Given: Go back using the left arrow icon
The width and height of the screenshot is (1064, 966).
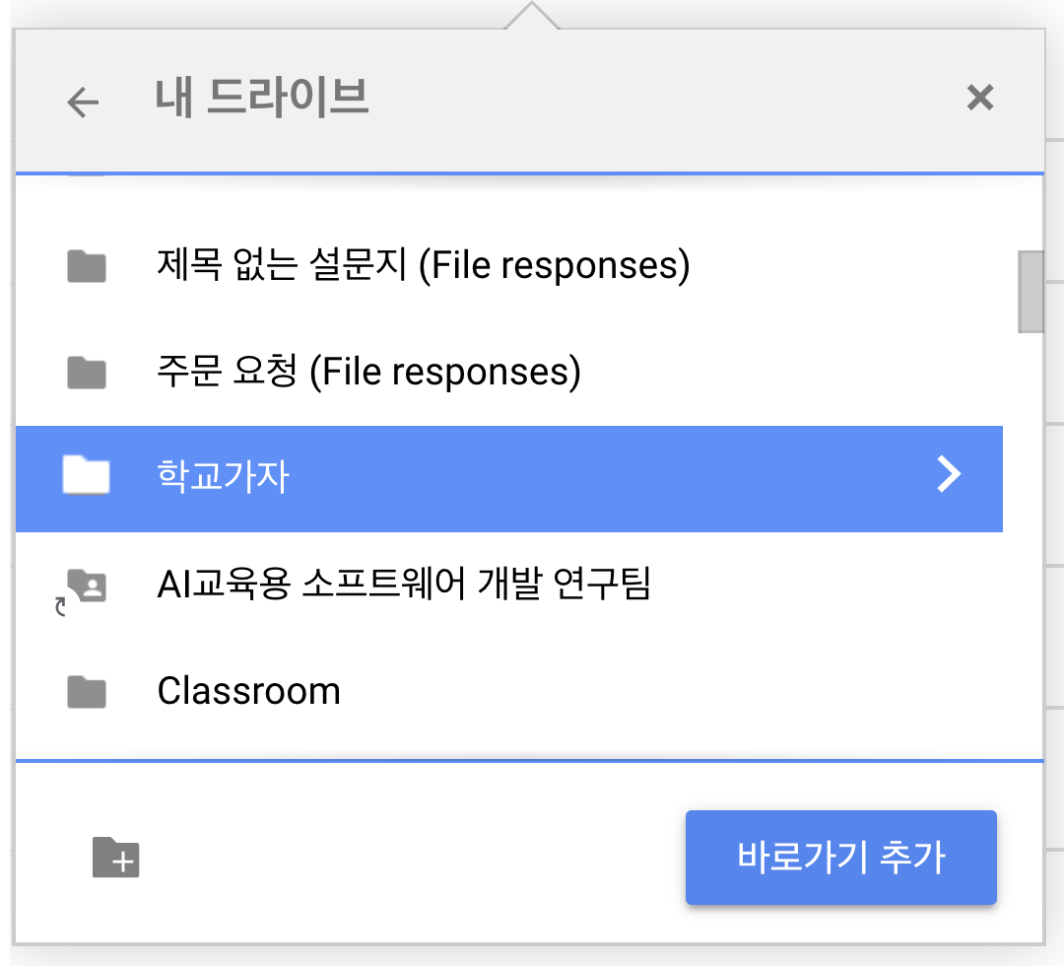Looking at the screenshot, I should 83,103.
